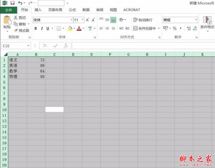
Task: Select row 12 header
Action: coord(4,121)
